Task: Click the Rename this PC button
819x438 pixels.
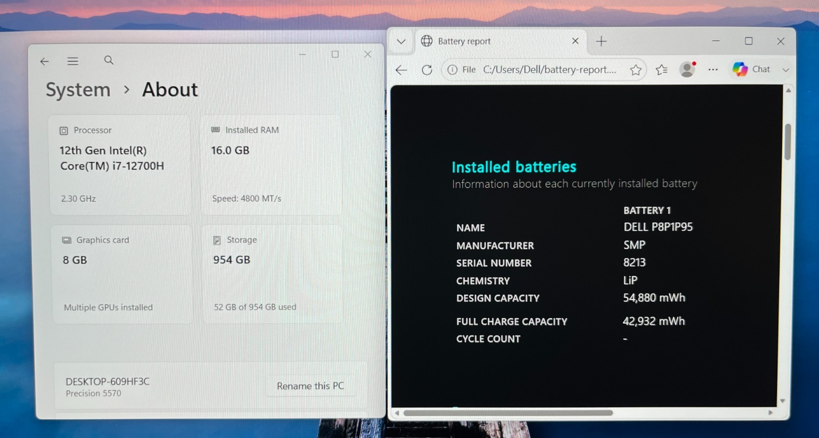Action: click(x=310, y=386)
